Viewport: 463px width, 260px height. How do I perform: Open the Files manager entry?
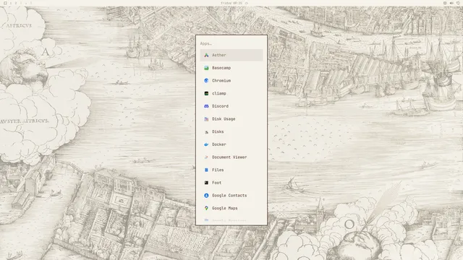[x=231, y=170]
